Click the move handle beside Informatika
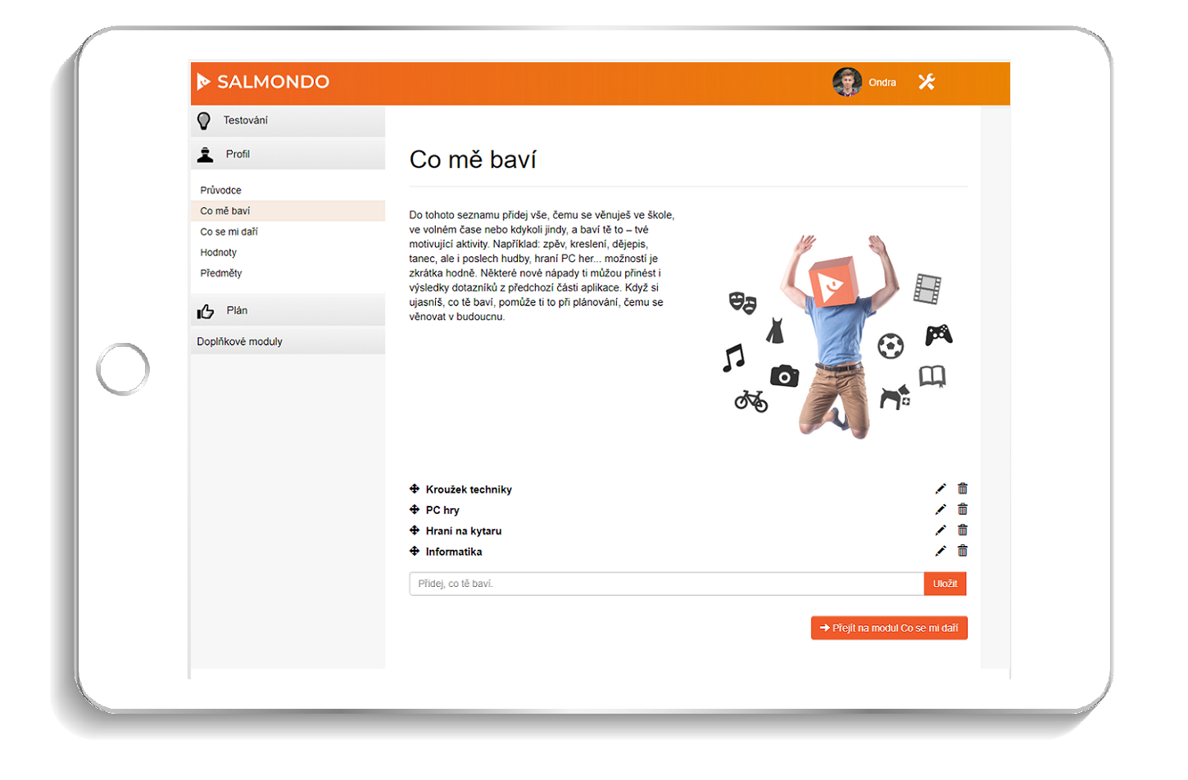1188x780 pixels. [x=415, y=551]
